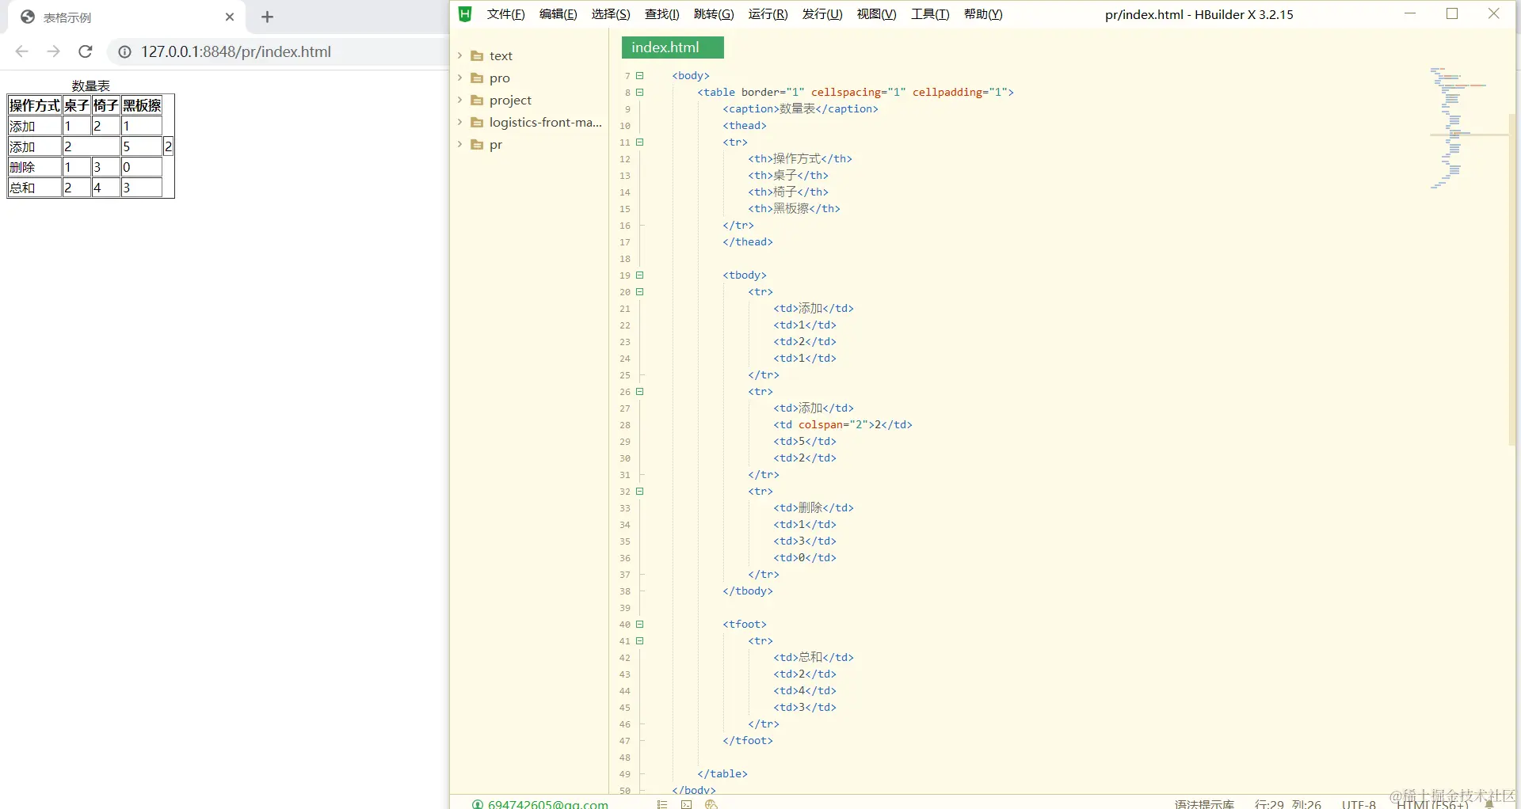Expand the text folder

click(x=459, y=56)
